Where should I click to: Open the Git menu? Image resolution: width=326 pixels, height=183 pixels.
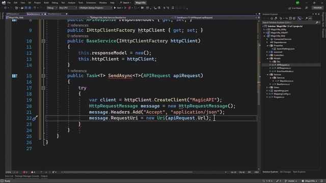[x=30, y=3]
